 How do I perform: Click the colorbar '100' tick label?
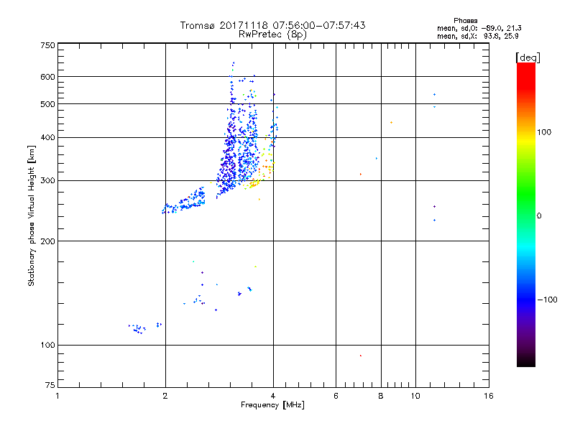(544, 132)
